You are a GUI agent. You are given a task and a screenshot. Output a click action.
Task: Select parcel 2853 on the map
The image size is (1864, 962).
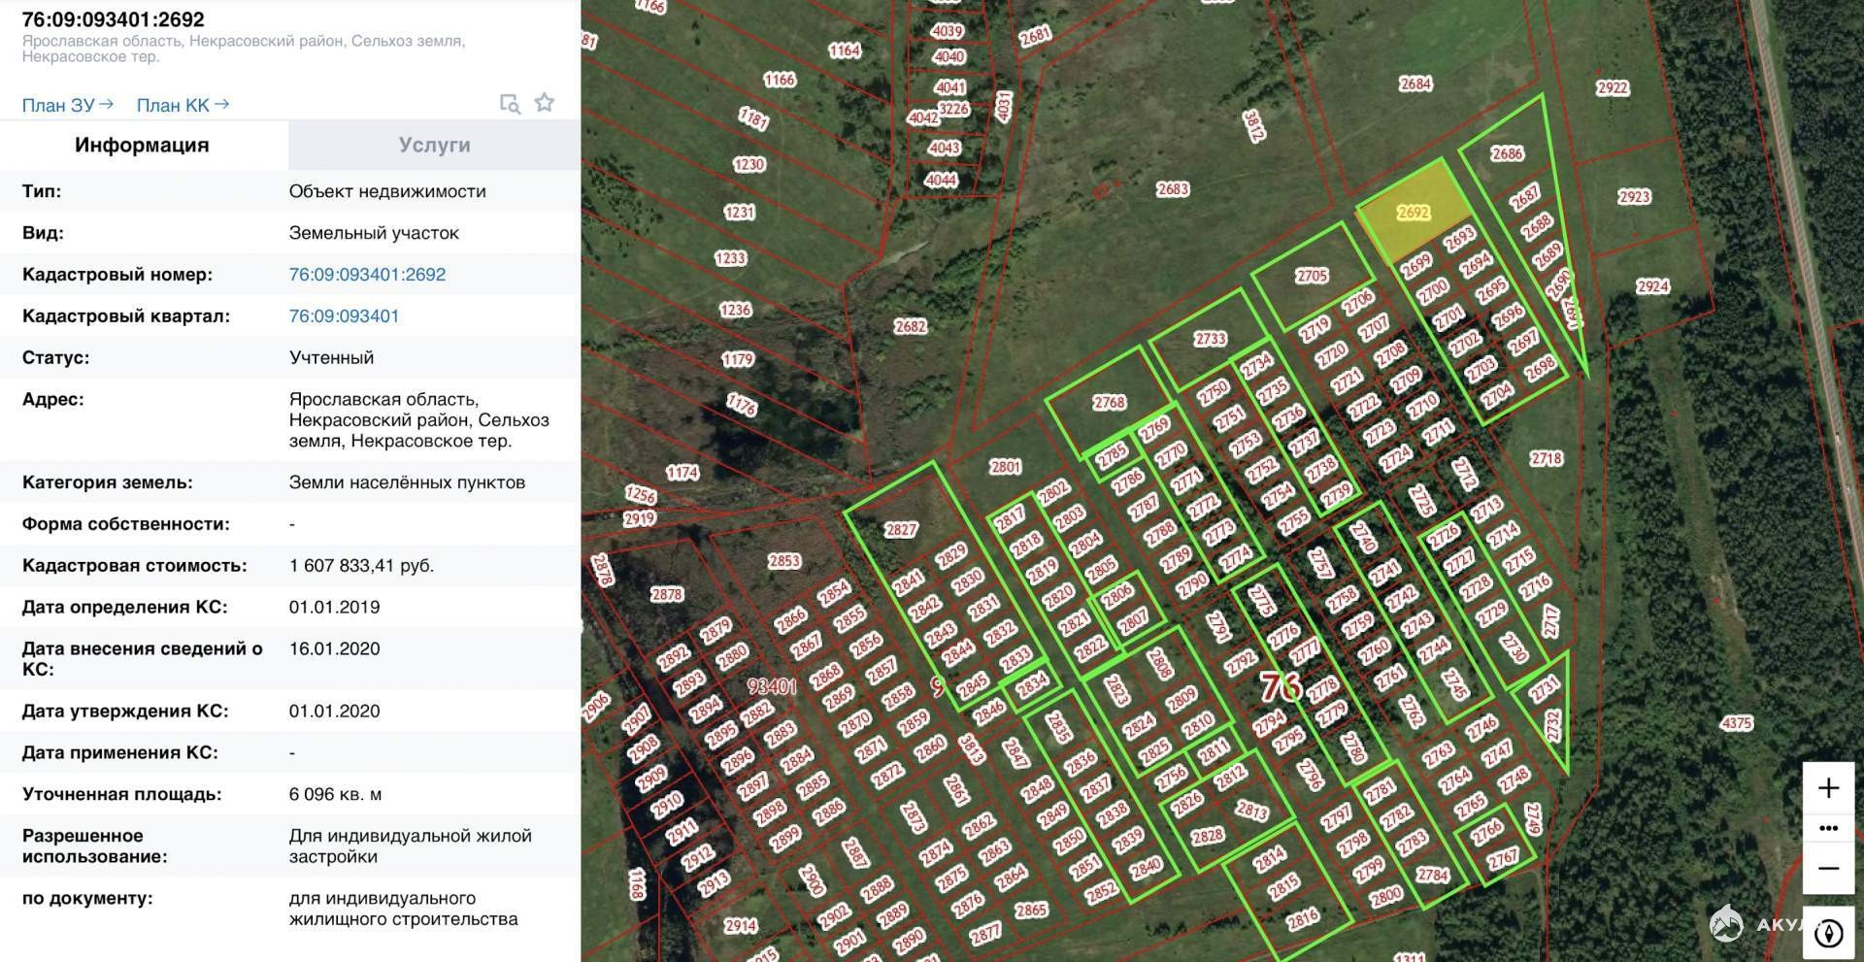(x=783, y=561)
